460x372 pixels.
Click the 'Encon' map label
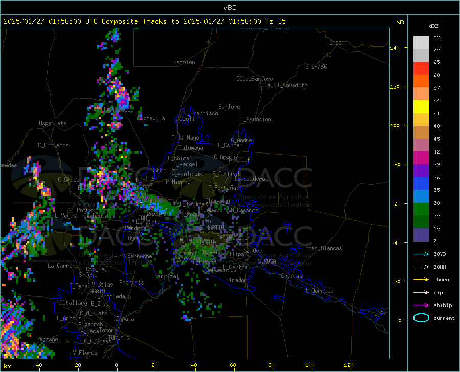click(337, 42)
